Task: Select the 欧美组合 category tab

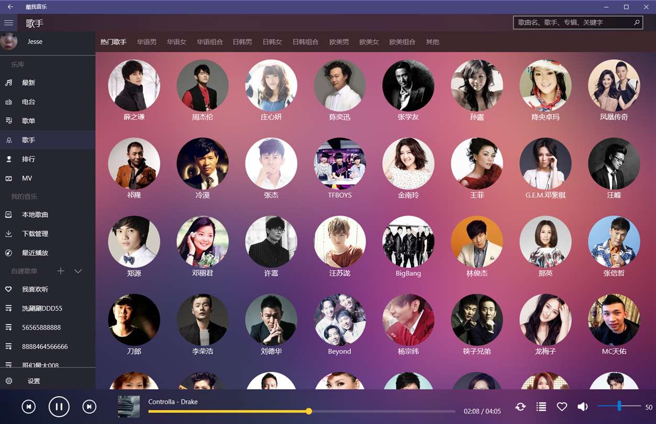Action: click(x=402, y=42)
